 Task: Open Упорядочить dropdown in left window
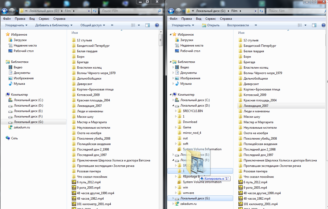pyautogui.click(x=16, y=25)
